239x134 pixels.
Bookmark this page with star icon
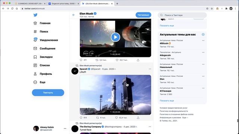(212, 9)
